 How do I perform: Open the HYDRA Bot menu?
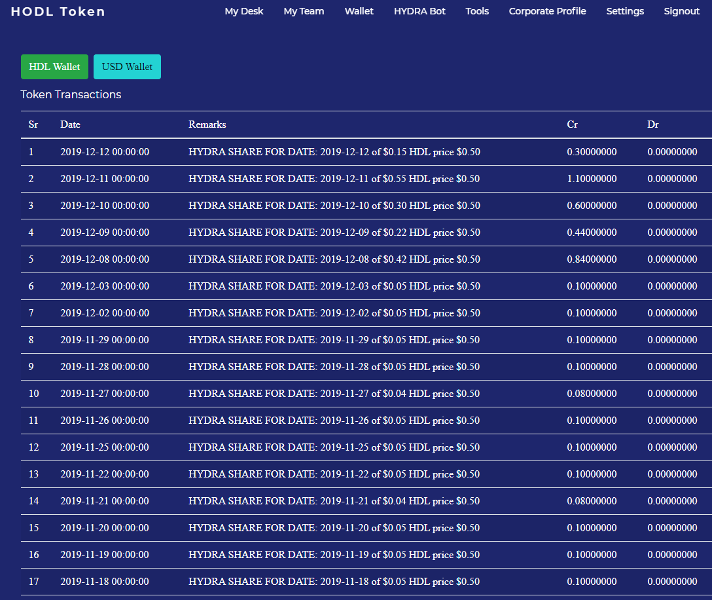click(419, 11)
